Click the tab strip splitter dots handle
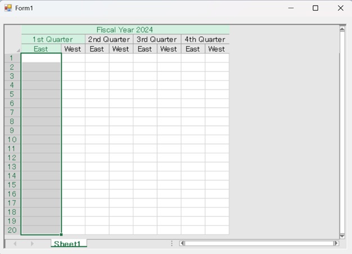The height and width of the screenshot is (254, 352). tap(172, 243)
